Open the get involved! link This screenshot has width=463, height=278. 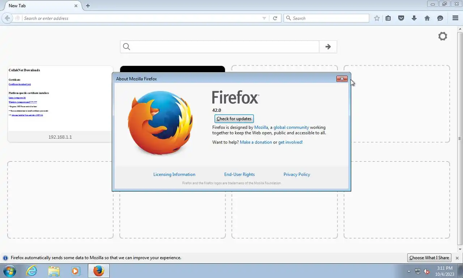pos(290,142)
